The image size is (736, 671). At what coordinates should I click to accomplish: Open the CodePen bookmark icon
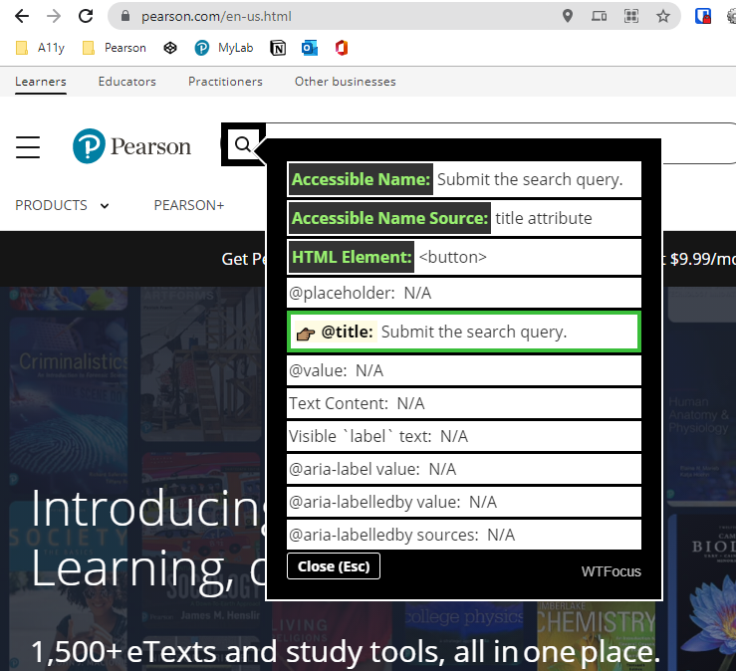pyautogui.click(x=170, y=48)
